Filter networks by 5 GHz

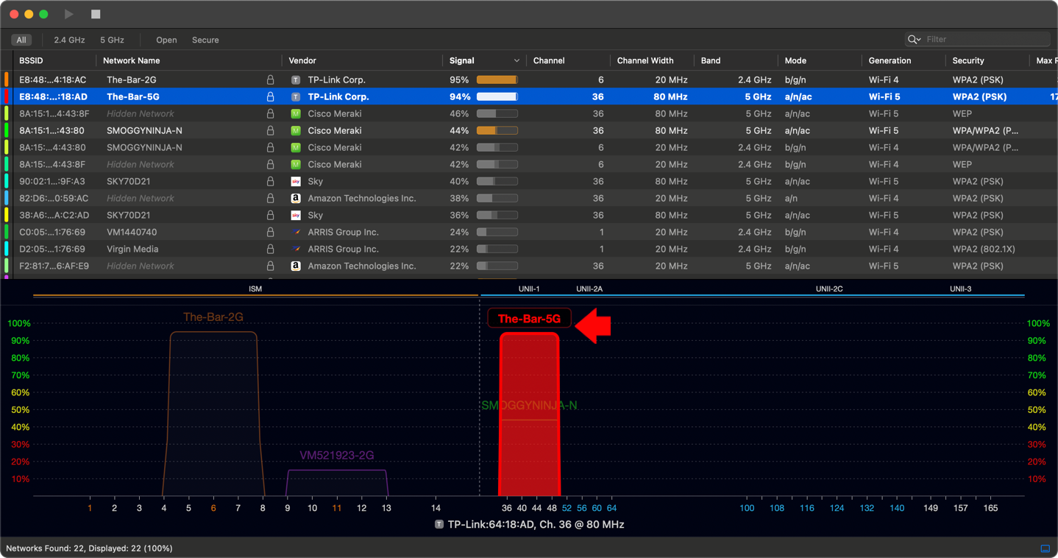(112, 40)
